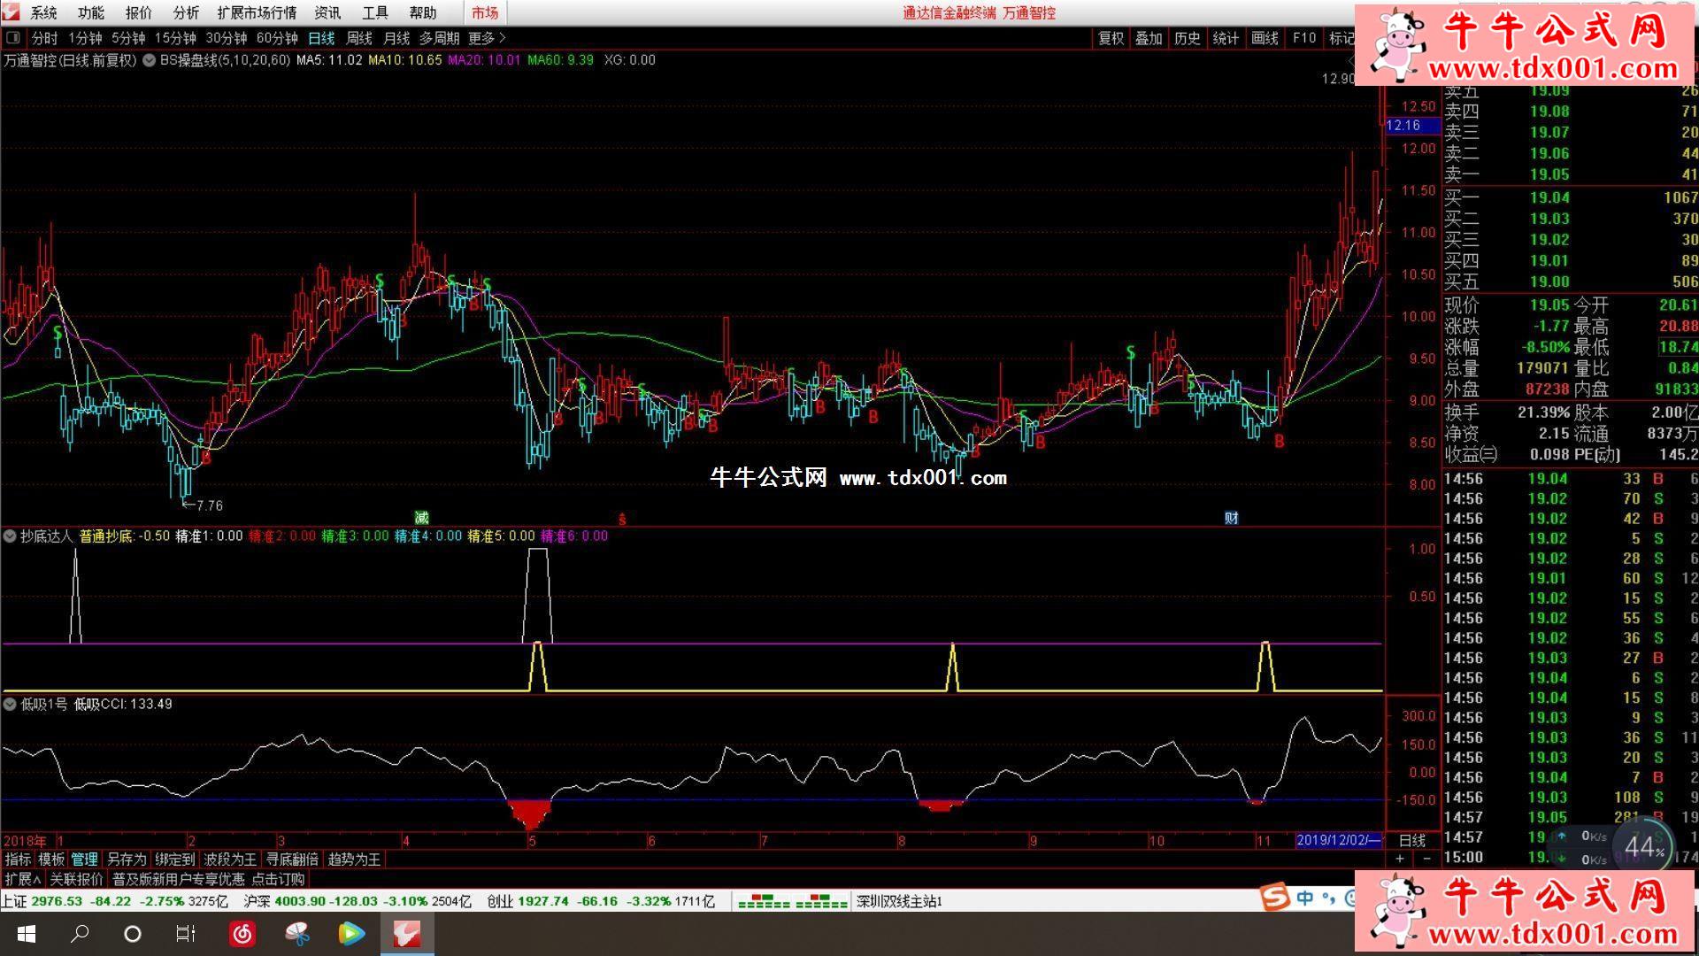Click the 叠加 toolbar button

tap(1149, 38)
